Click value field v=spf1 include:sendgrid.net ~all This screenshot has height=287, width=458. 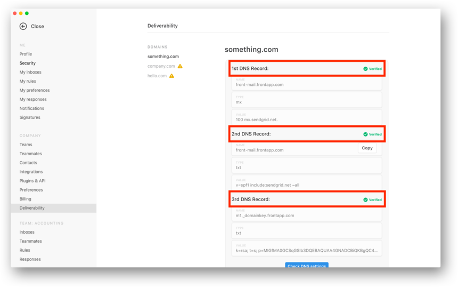point(307,183)
